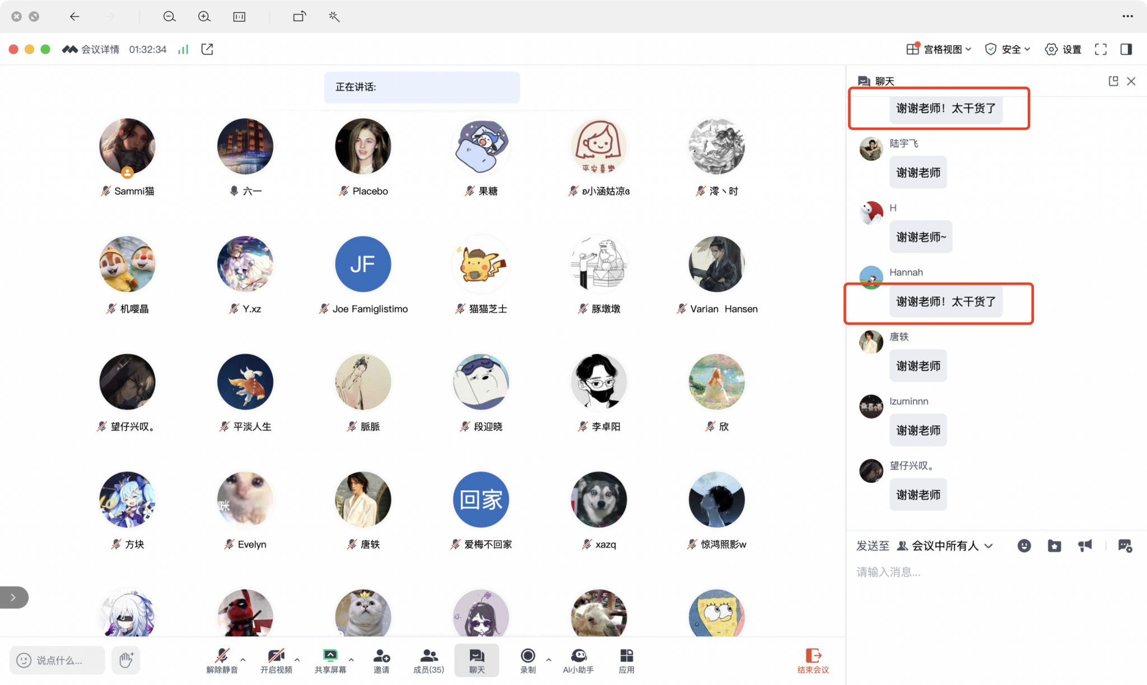Open the AI assistant
Image resolution: width=1147 pixels, height=685 pixels.
coord(578,660)
